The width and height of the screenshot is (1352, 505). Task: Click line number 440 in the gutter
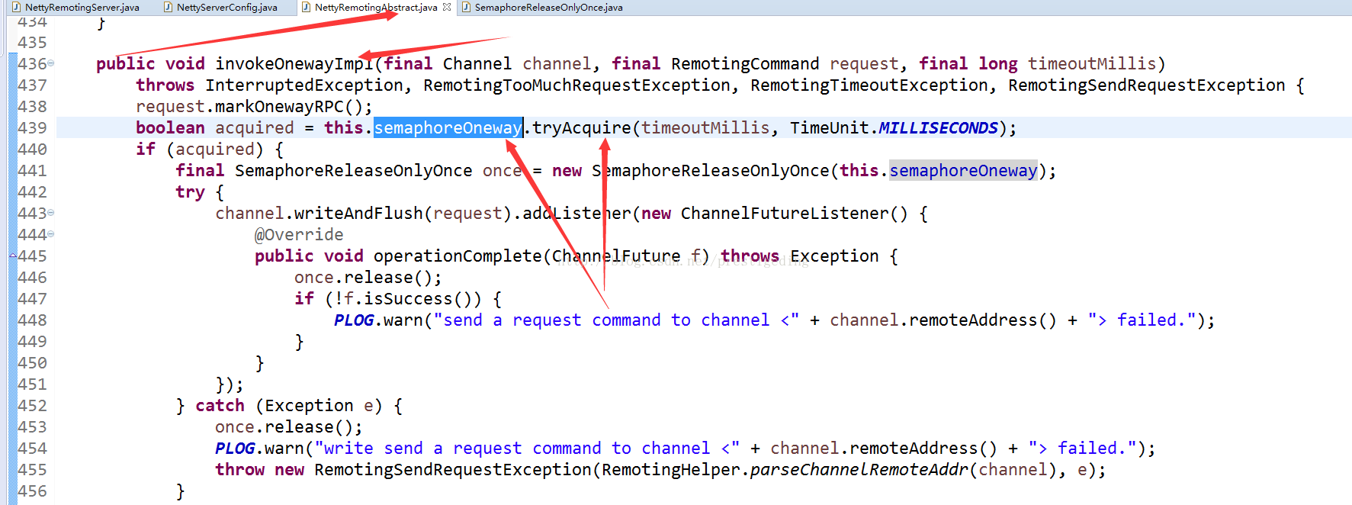coord(32,150)
